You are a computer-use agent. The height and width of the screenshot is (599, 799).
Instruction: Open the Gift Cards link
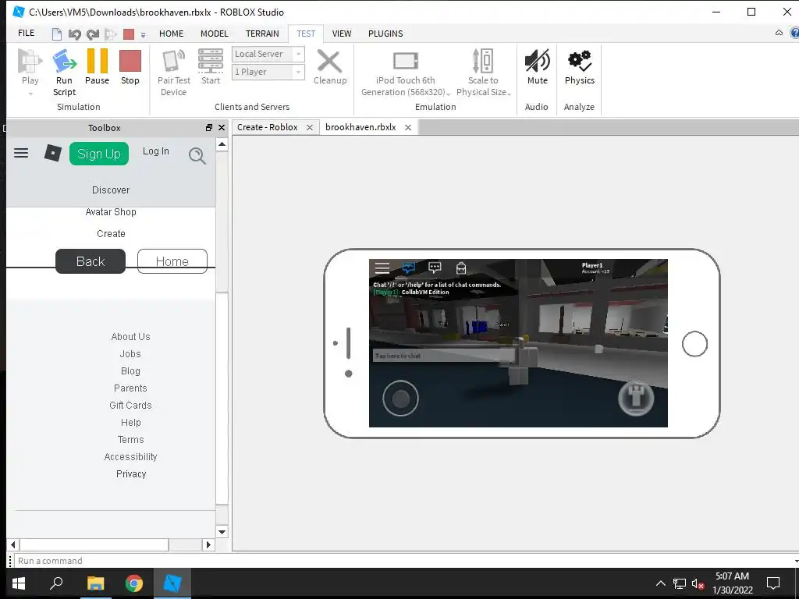click(x=130, y=406)
